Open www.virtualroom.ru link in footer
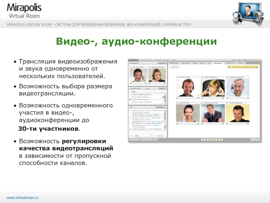Image resolution: width=270 pixels, height=203 pixels. point(23,198)
